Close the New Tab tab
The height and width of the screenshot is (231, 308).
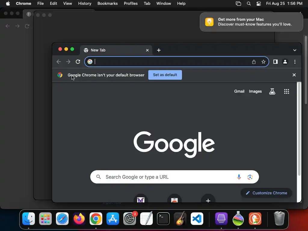(x=147, y=50)
